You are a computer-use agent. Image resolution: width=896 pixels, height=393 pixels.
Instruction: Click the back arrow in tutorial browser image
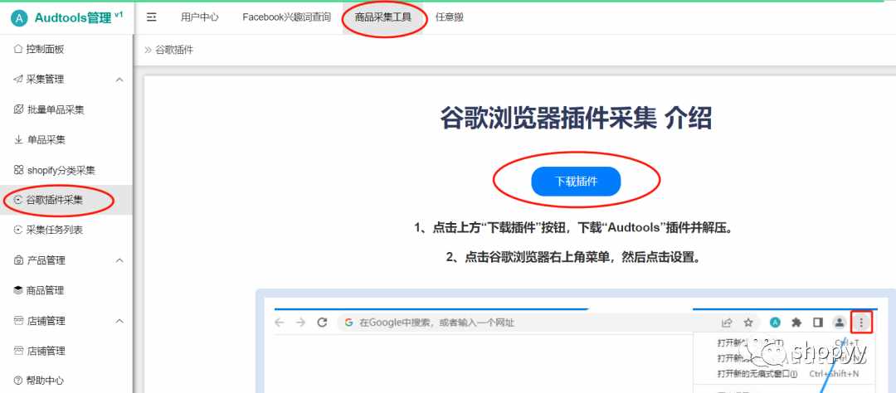[280, 323]
